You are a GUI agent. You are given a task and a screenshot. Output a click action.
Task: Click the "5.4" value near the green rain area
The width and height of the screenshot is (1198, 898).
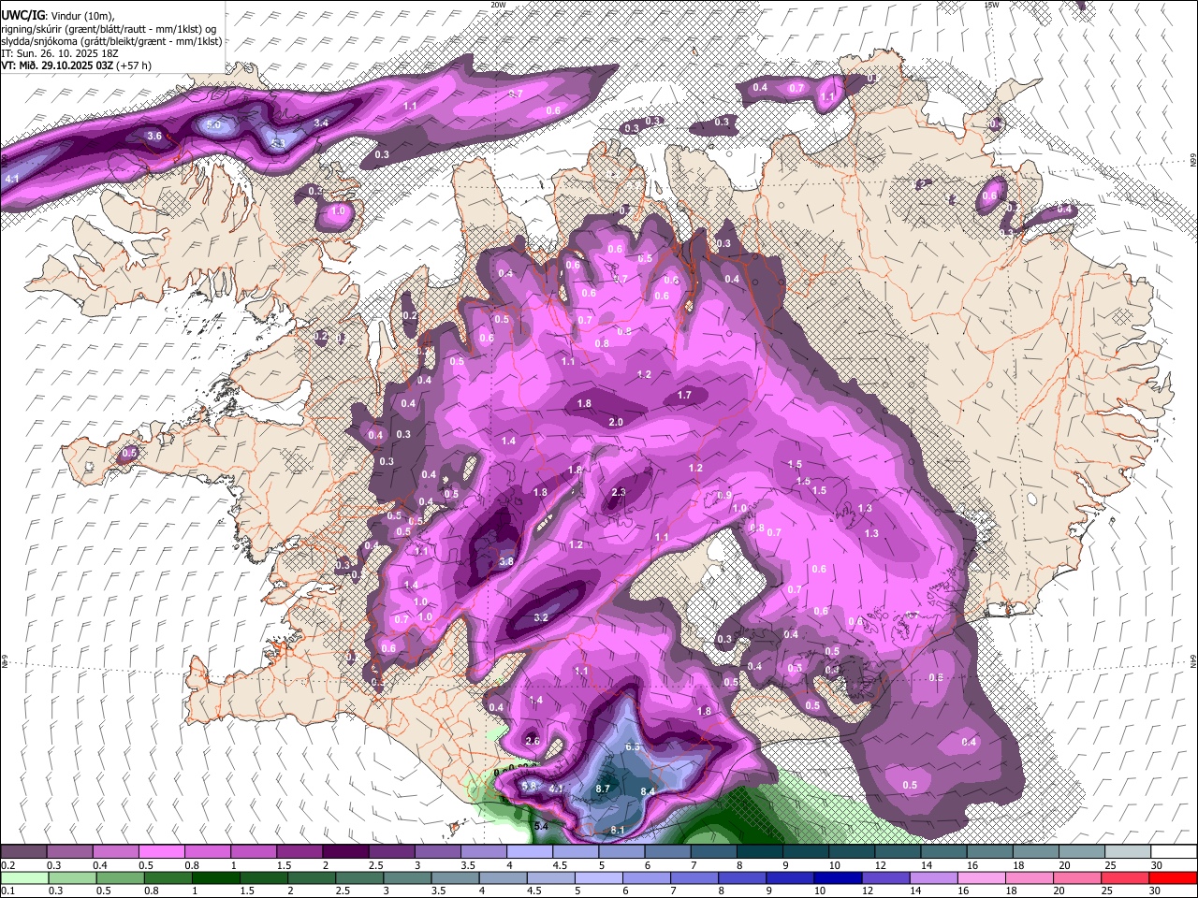pos(541,827)
